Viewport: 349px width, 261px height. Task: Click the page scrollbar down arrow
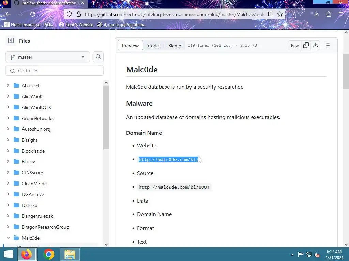346,244
